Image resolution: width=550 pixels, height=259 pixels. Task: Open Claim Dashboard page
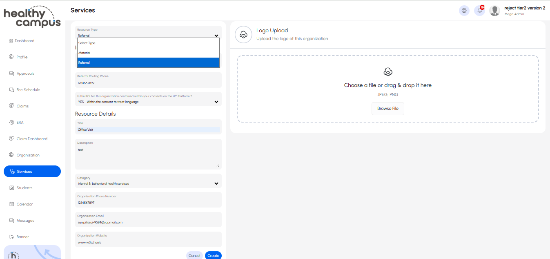click(32, 139)
